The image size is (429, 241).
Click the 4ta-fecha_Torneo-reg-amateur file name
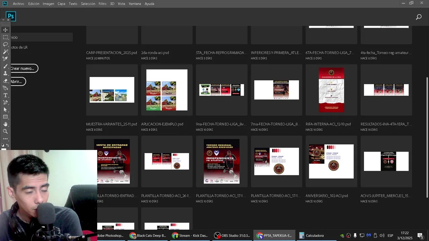tap(386, 53)
